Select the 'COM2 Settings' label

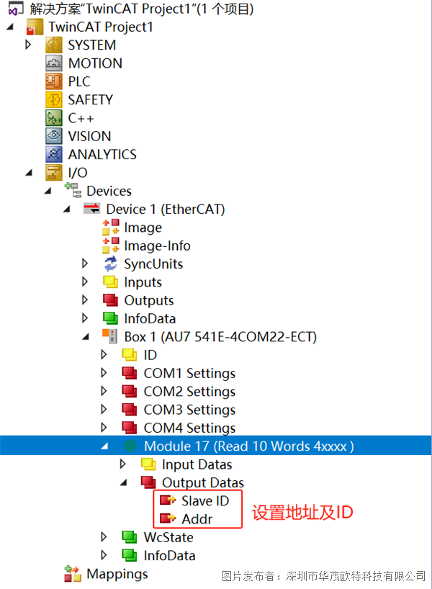[x=189, y=392]
